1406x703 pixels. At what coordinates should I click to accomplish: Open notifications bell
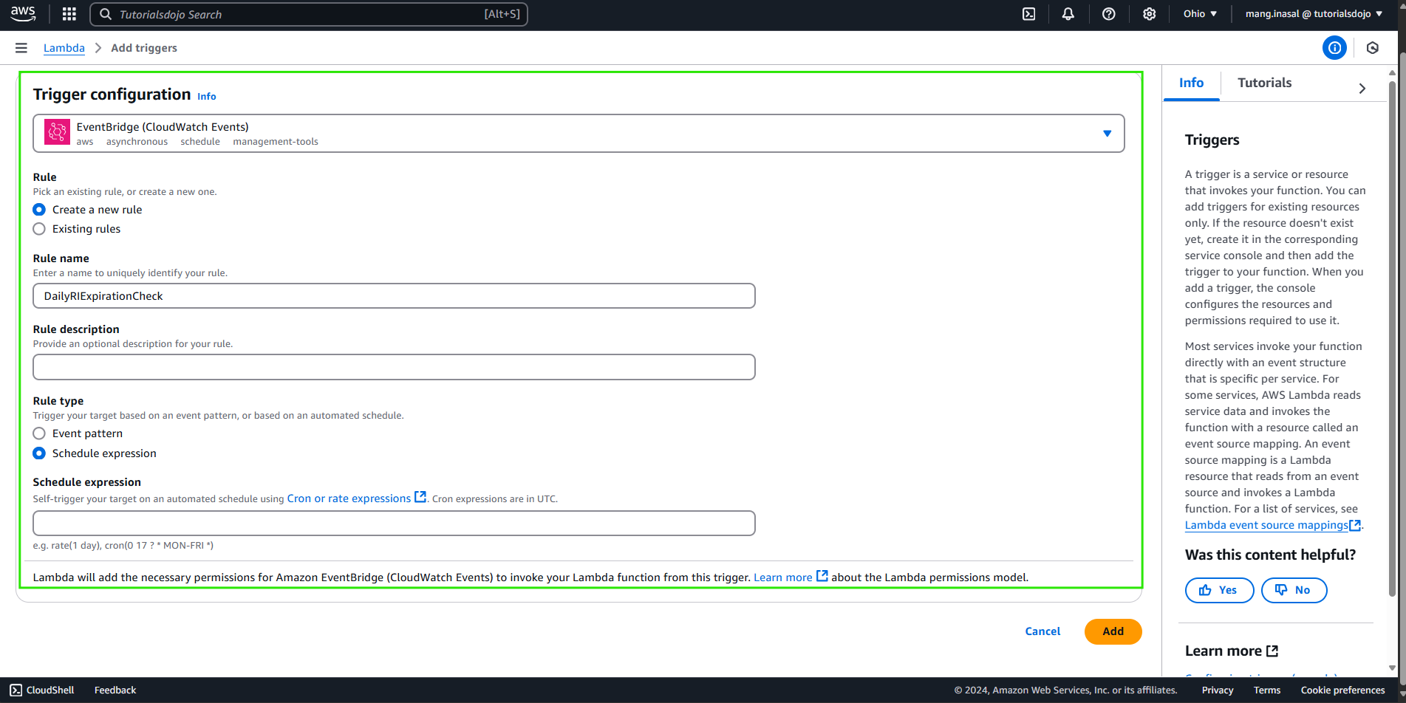click(1068, 14)
